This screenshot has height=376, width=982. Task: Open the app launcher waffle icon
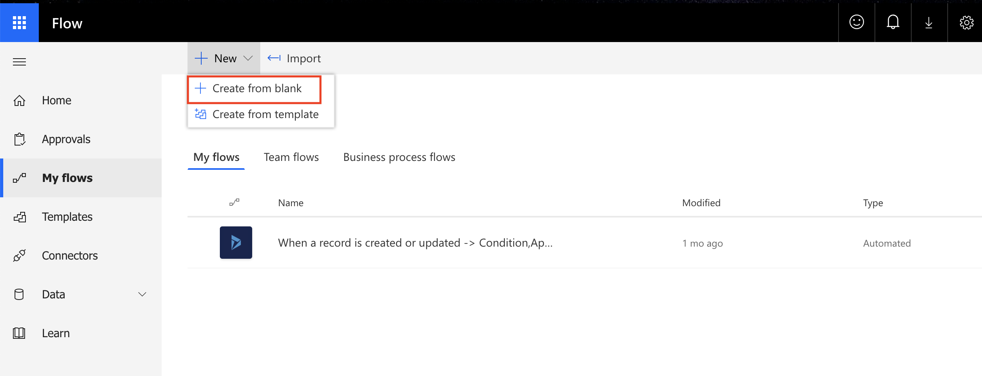coord(19,23)
